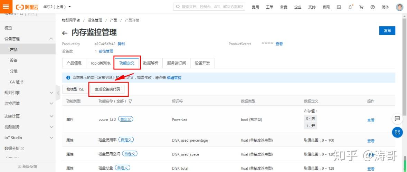The image size is (407, 172).
Task: Expand the IoT Studio sidebar section
Action: (28, 138)
